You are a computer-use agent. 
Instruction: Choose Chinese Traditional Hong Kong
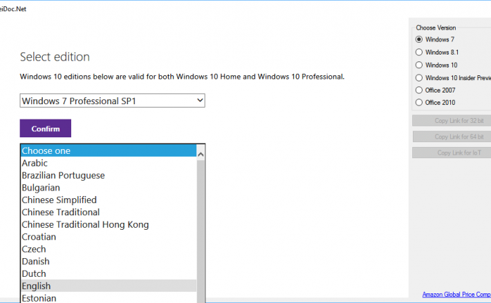coord(109,224)
